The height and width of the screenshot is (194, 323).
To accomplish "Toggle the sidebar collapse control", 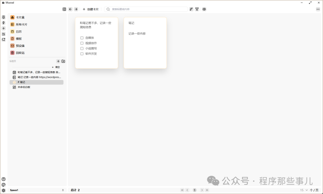I will coord(64,9).
